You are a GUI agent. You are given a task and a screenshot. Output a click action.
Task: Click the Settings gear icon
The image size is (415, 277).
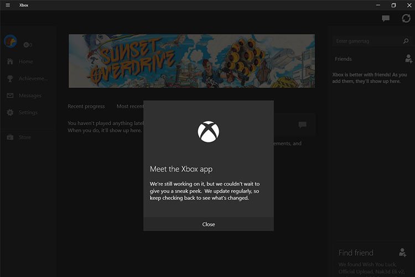click(10, 112)
